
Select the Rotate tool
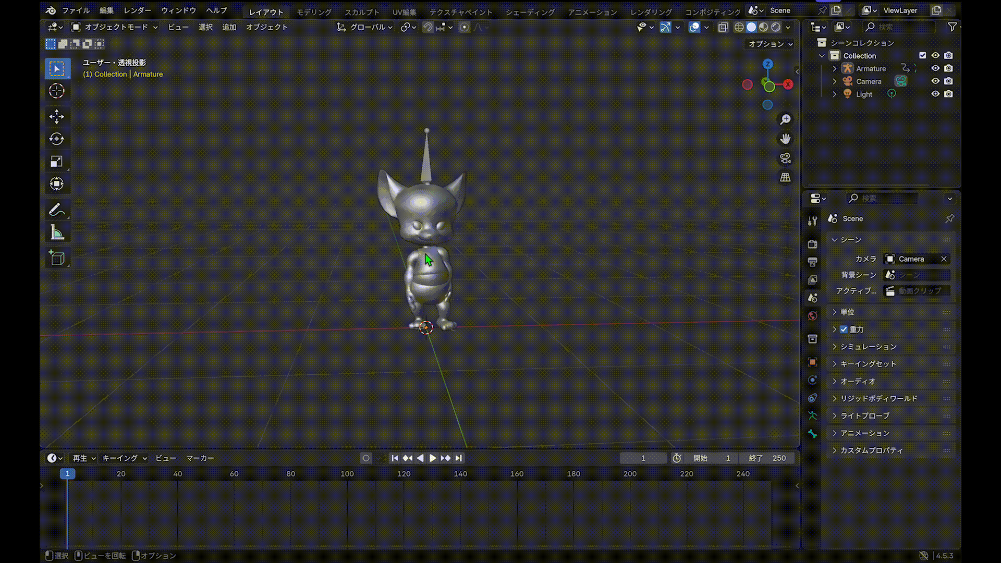pos(56,139)
